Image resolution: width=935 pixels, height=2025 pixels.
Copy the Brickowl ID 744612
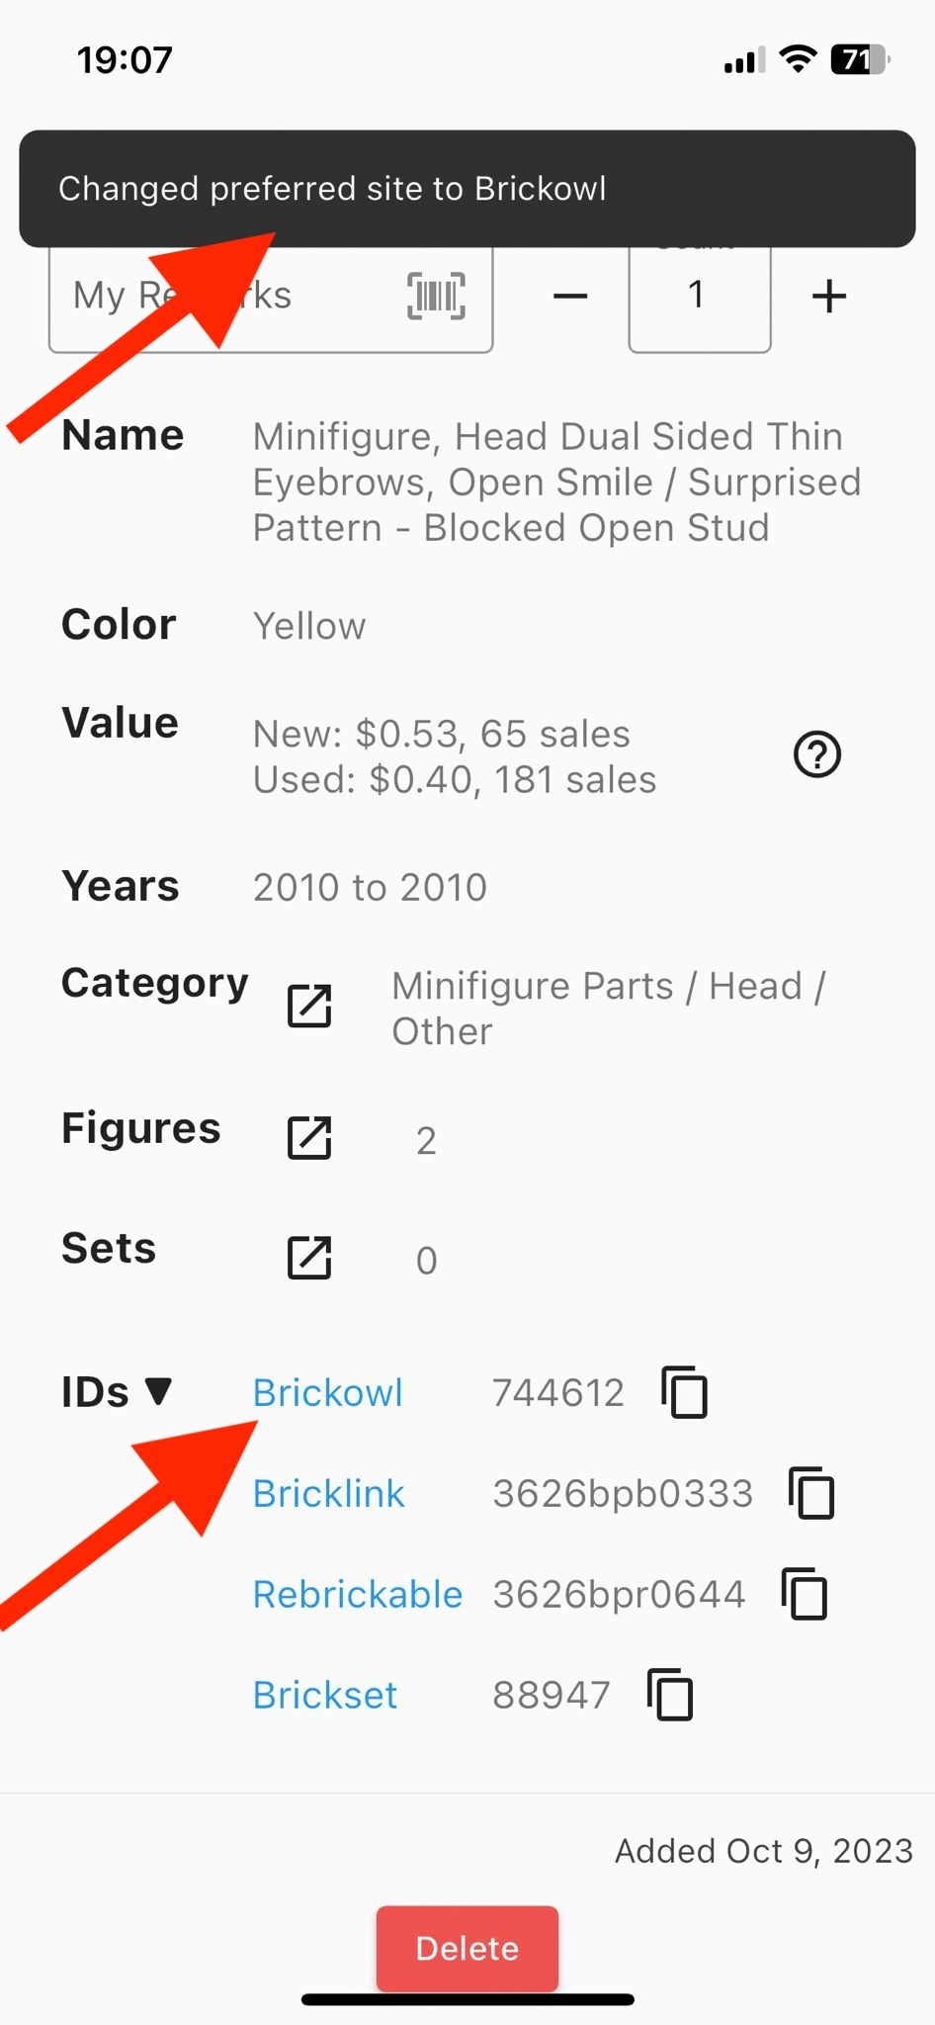click(684, 1392)
